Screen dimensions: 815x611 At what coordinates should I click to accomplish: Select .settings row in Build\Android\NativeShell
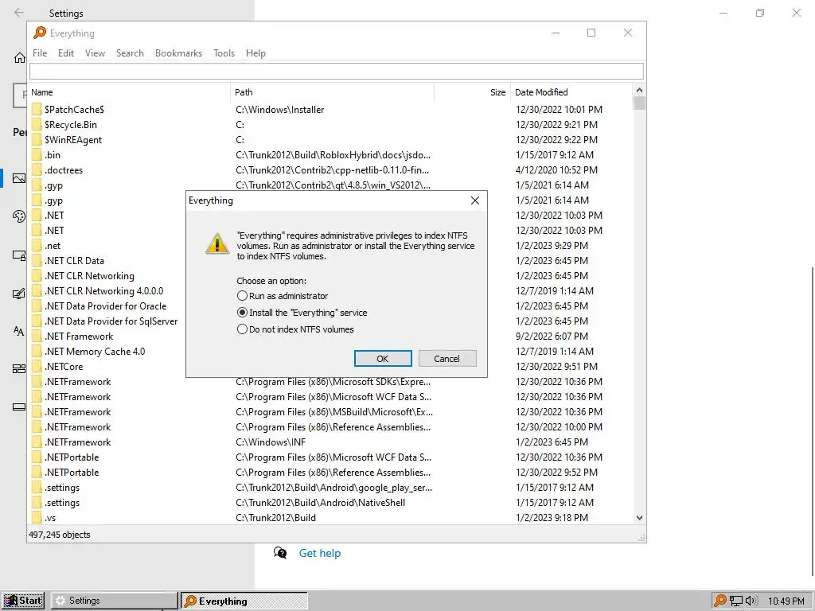[x=330, y=503]
